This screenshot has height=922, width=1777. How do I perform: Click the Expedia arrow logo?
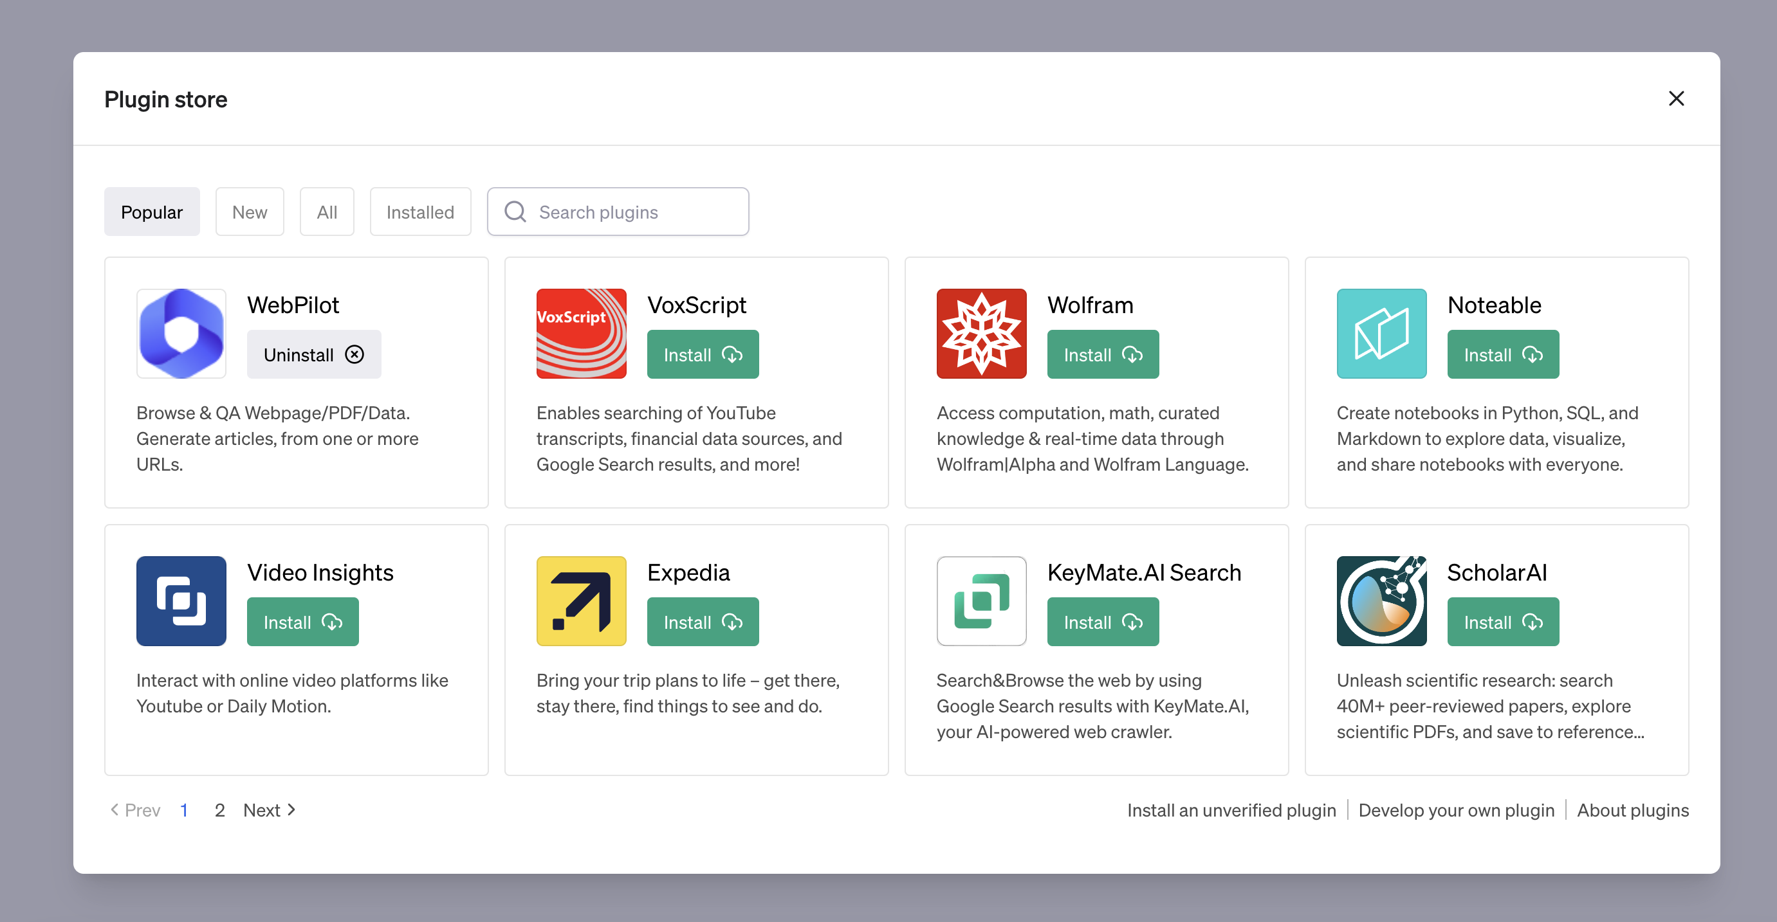(581, 601)
